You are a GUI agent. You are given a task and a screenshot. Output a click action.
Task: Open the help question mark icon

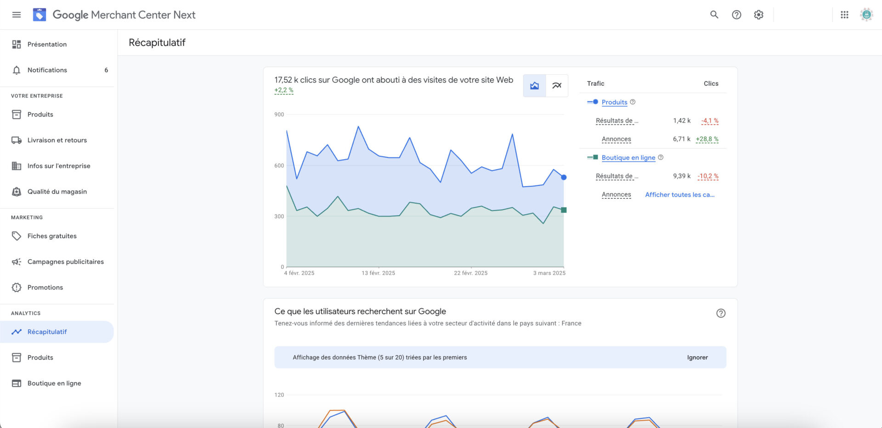coord(736,15)
